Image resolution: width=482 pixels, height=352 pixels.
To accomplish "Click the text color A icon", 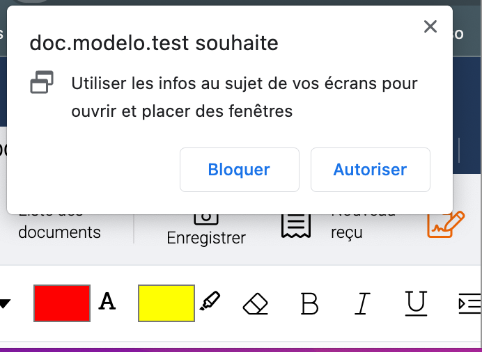I will (107, 302).
